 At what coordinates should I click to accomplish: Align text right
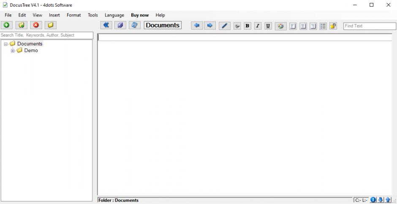coord(313,26)
